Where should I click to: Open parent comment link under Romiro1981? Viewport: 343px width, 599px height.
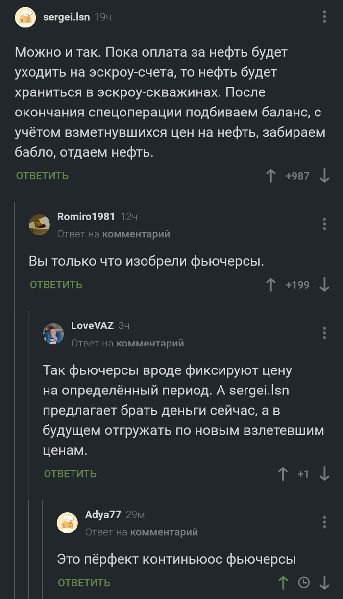[x=136, y=234]
